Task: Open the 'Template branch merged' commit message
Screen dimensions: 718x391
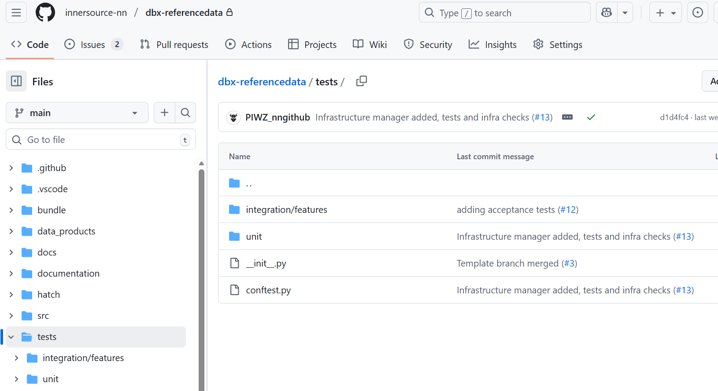Action: (x=507, y=263)
